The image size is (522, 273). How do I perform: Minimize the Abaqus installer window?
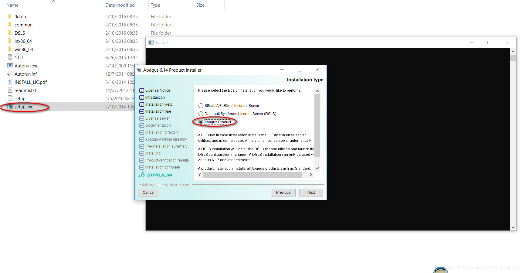click(x=282, y=70)
